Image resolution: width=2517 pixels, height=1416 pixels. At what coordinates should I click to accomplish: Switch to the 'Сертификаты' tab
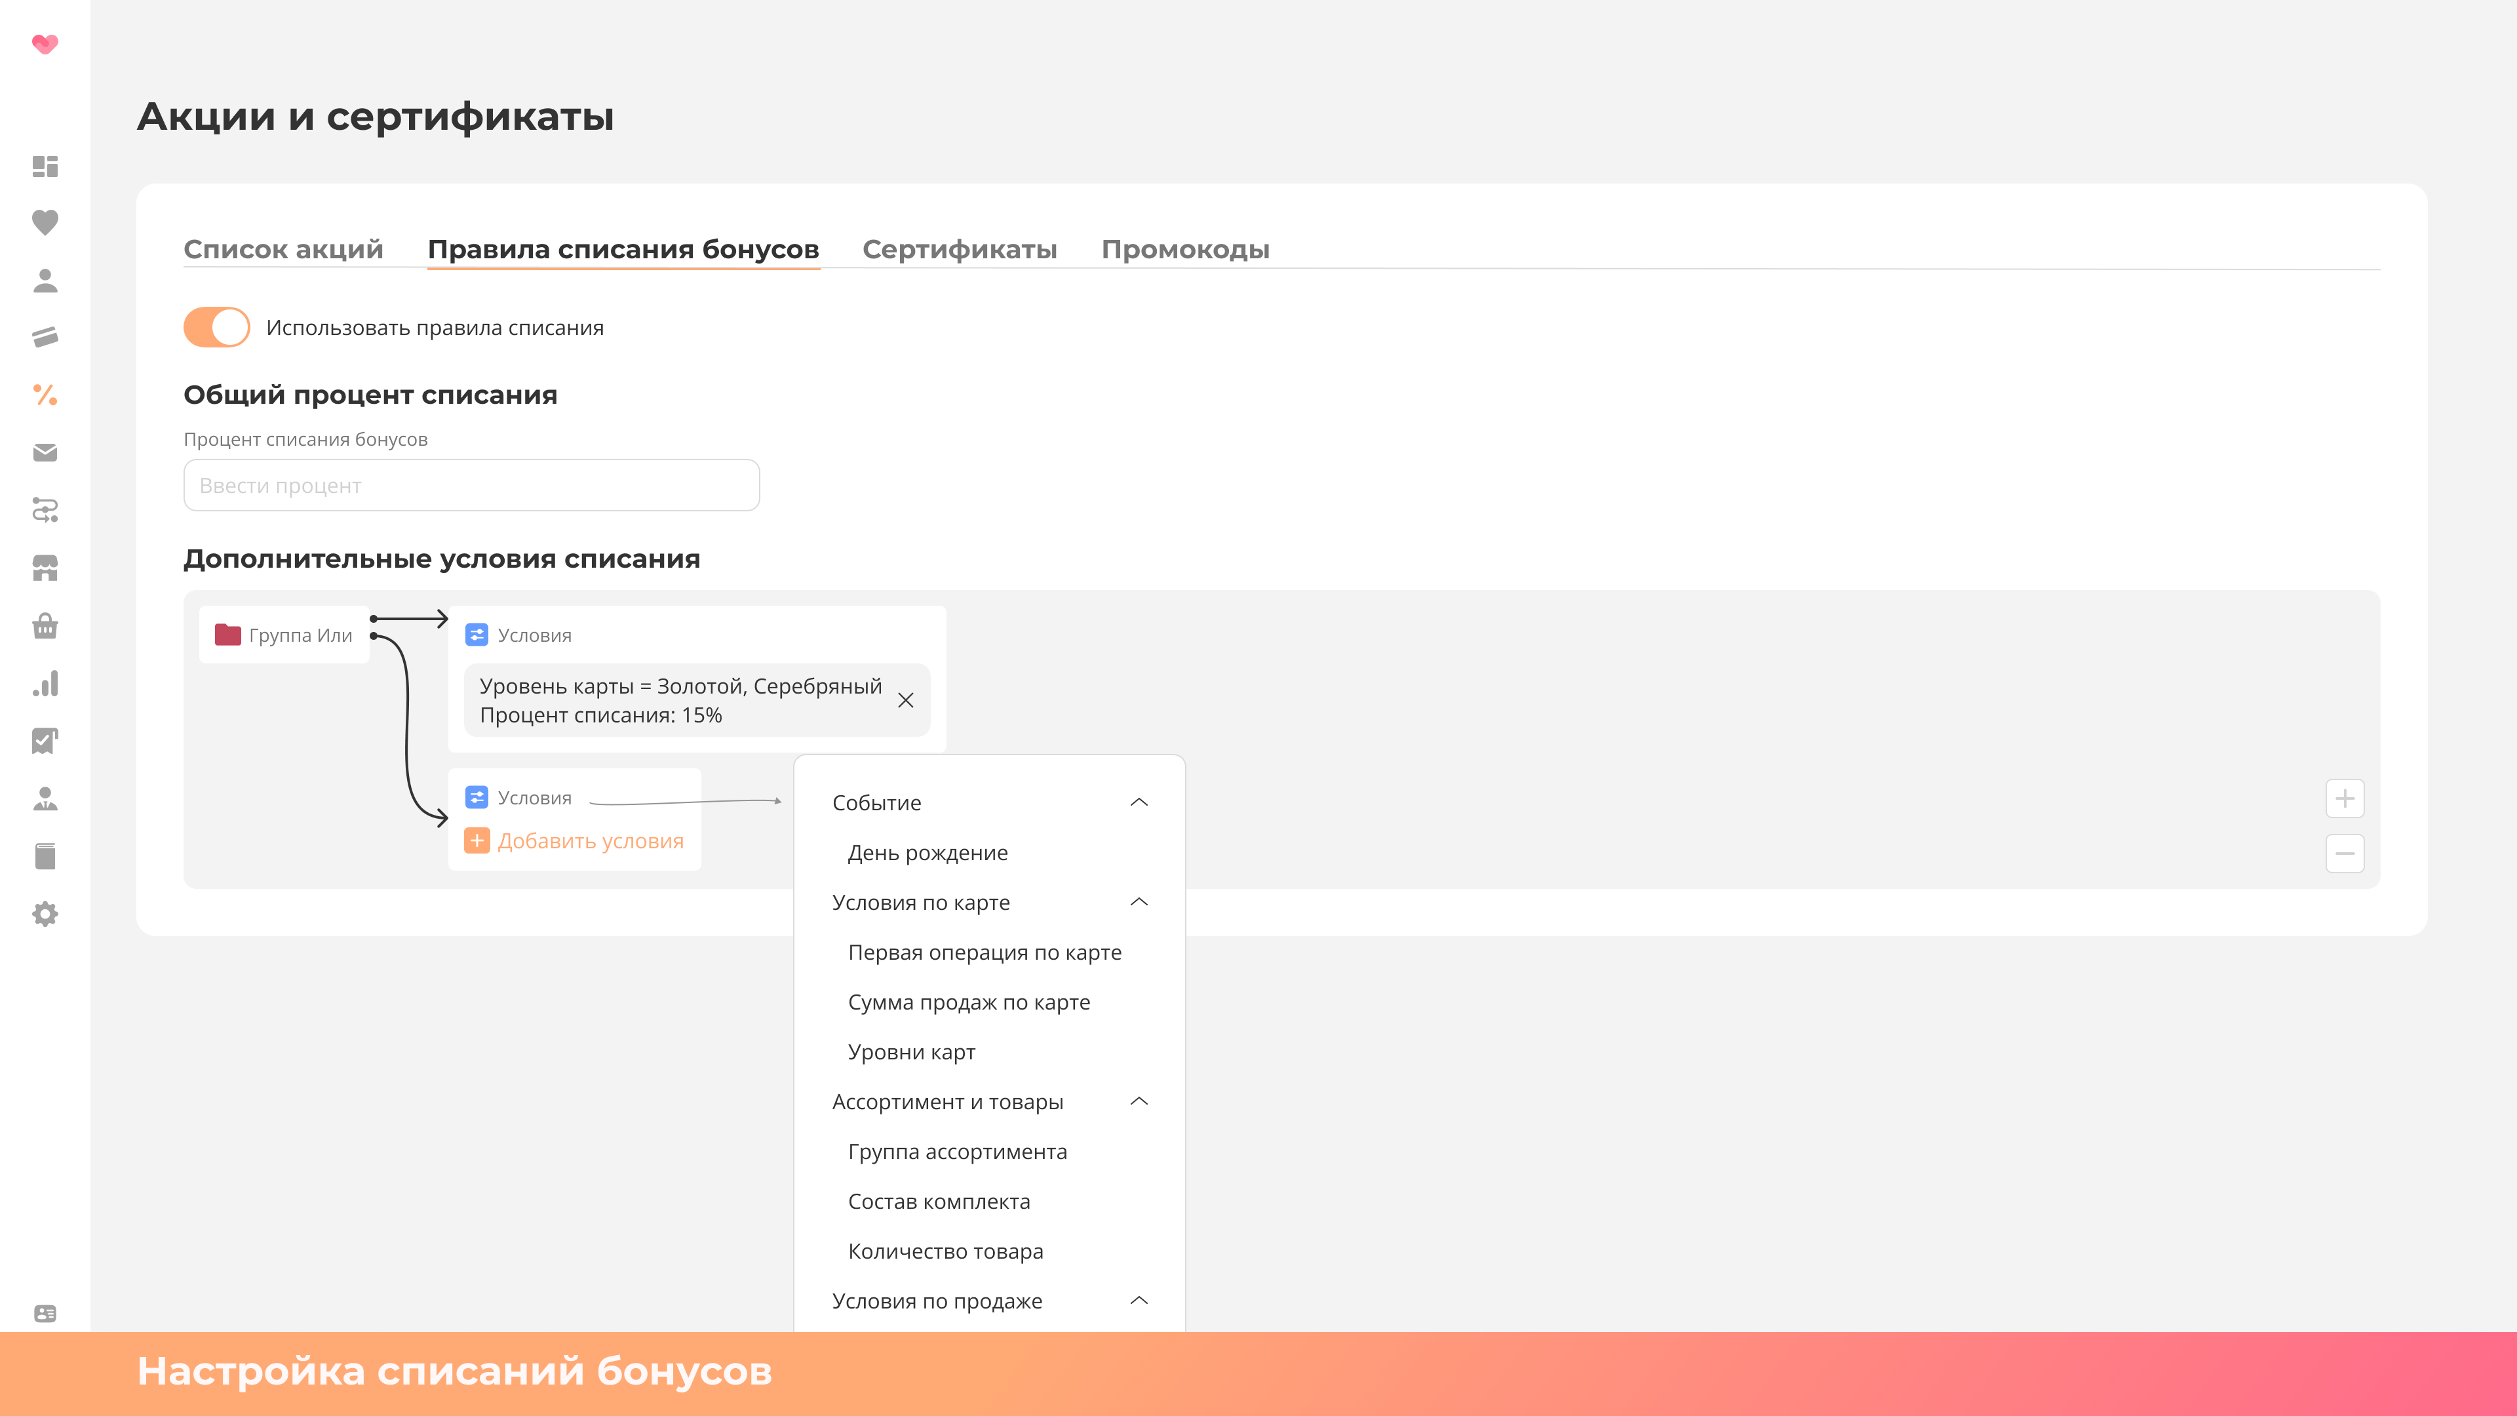point(958,249)
